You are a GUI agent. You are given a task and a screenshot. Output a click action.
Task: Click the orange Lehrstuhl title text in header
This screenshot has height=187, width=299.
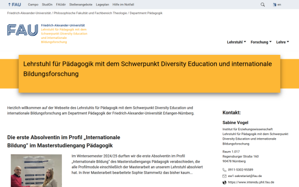(64, 36)
